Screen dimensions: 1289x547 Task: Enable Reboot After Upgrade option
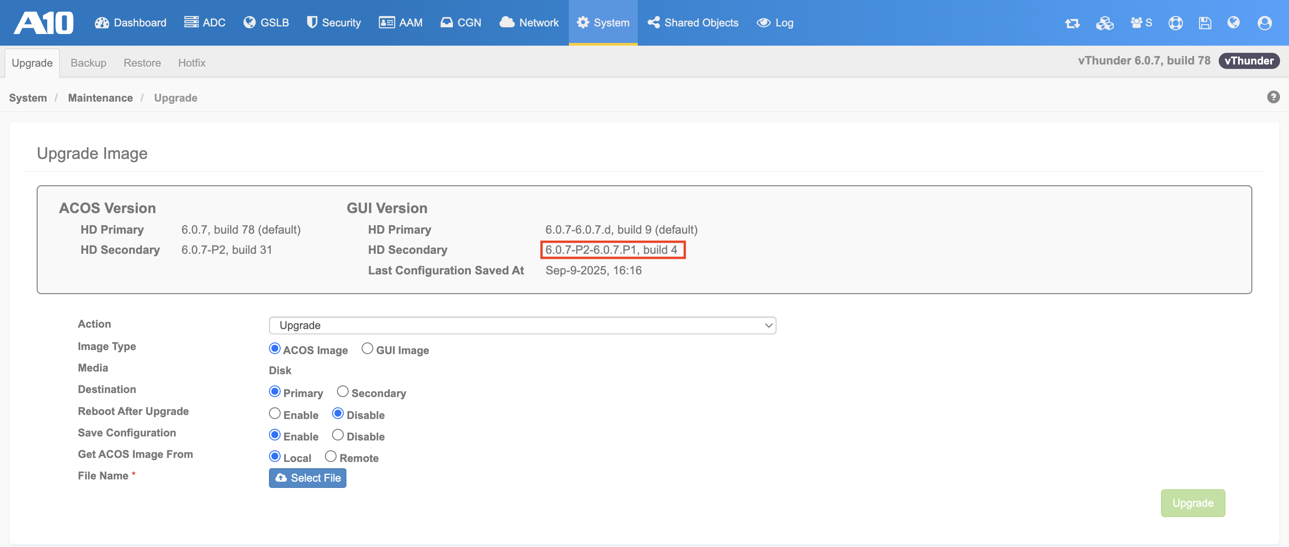(275, 414)
